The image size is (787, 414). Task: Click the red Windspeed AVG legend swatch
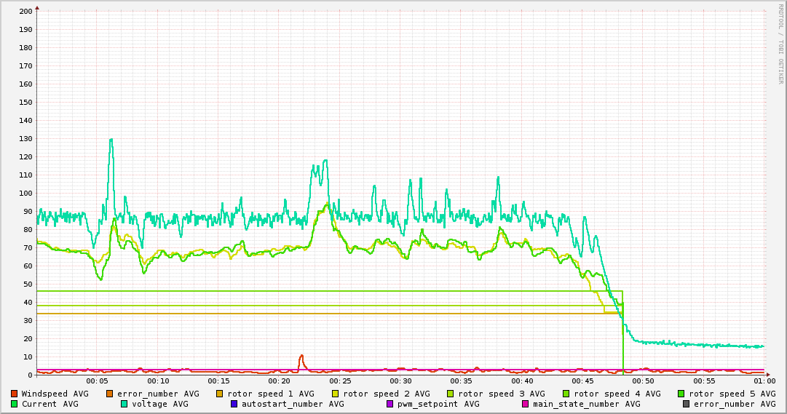click(15, 394)
